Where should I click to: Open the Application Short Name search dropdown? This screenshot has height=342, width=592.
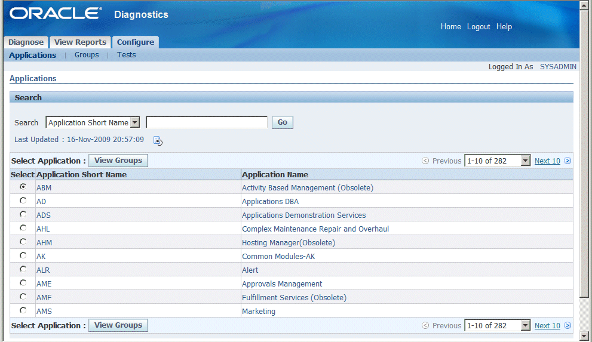tap(93, 122)
